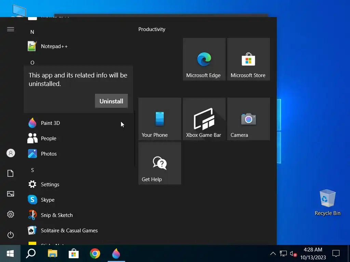The height and width of the screenshot is (262, 350).
Task: Open the Microsoft Store tile
Action: [x=248, y=59]
